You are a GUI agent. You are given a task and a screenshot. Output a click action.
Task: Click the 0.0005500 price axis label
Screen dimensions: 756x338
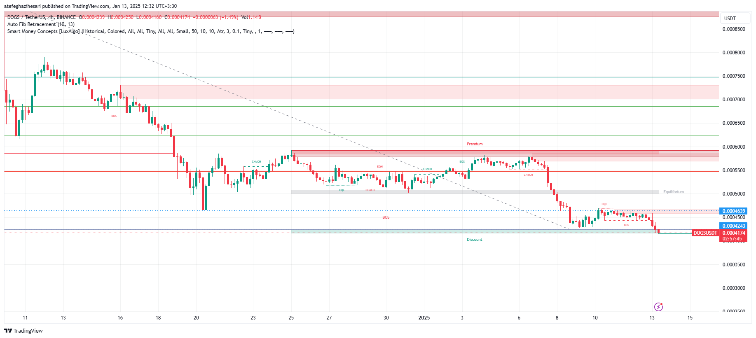click(x=734, y=170)
